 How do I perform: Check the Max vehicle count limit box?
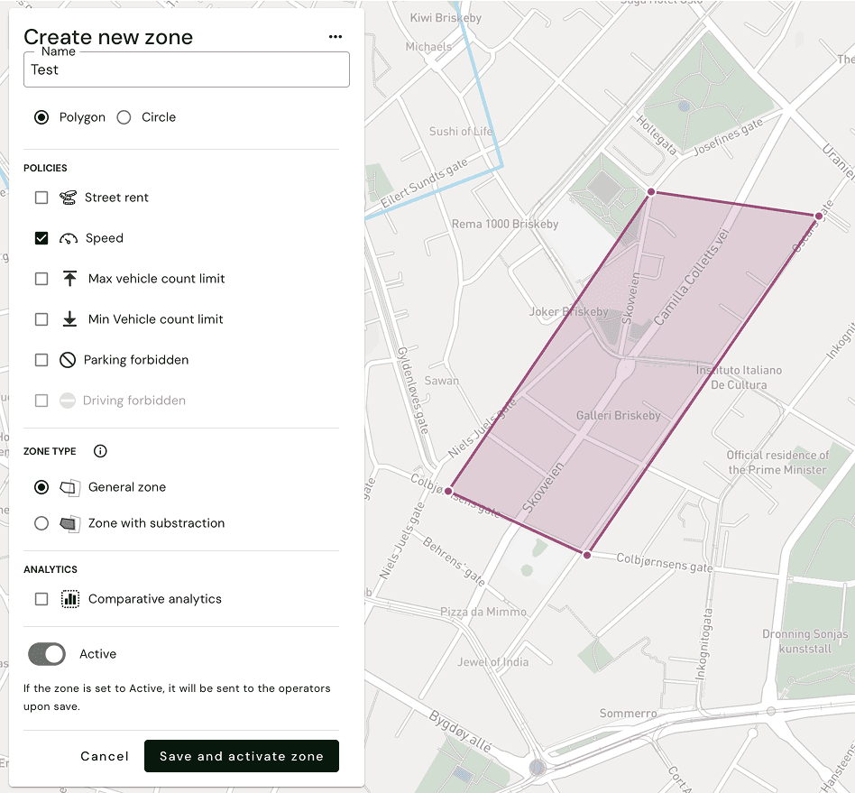click(x=41, y=279)
